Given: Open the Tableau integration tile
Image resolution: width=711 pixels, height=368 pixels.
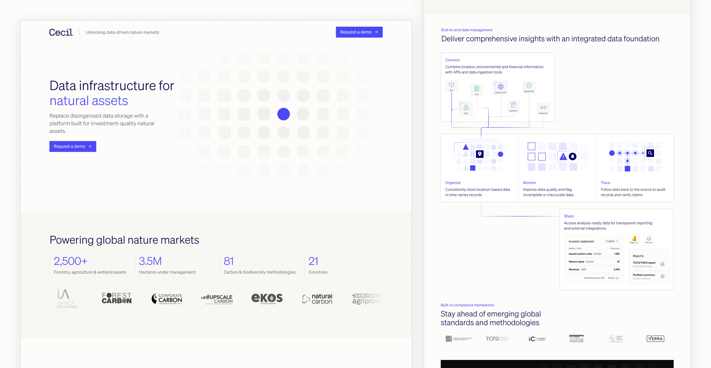Looking at the screenshot, I should [648, 239].
